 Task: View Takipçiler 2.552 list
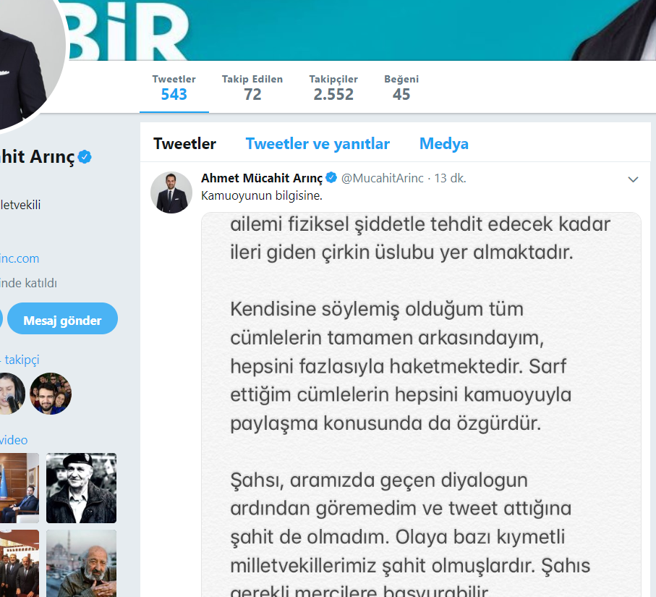[x=333, y=88]
